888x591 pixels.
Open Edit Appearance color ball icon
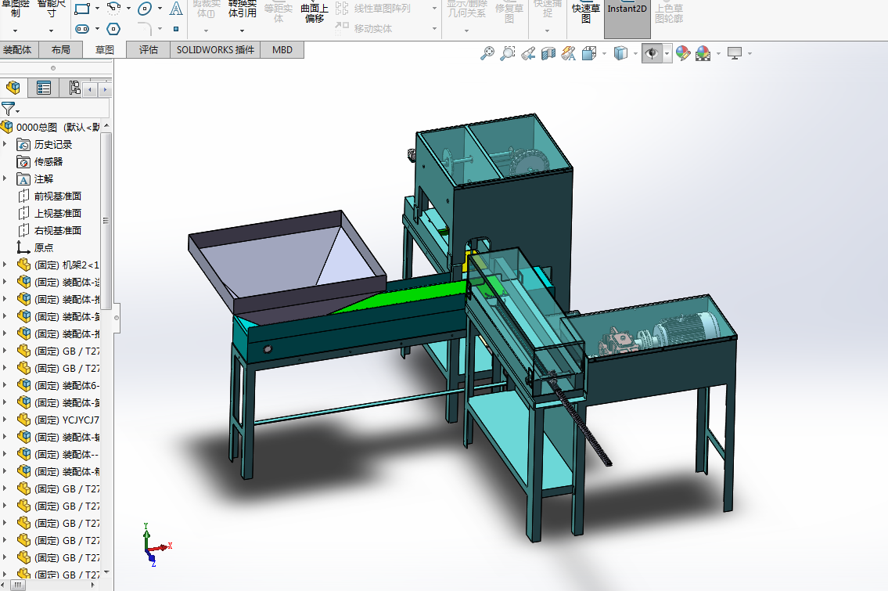pos(683,54)
